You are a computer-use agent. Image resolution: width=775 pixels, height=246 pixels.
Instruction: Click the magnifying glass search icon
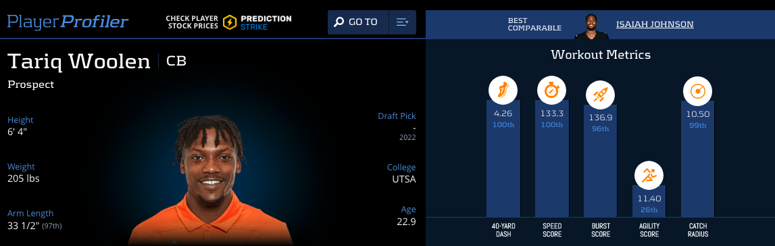pos(339,22)
